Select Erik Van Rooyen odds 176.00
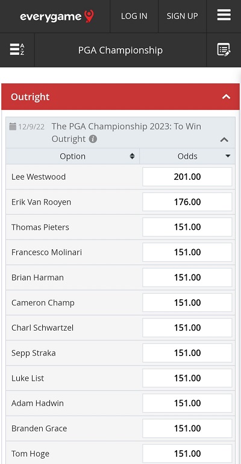 coord(187,202)
